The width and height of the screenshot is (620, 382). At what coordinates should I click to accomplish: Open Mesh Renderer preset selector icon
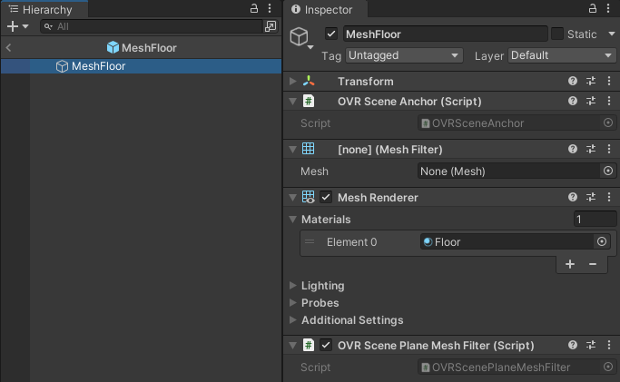(x=591, y=197)
